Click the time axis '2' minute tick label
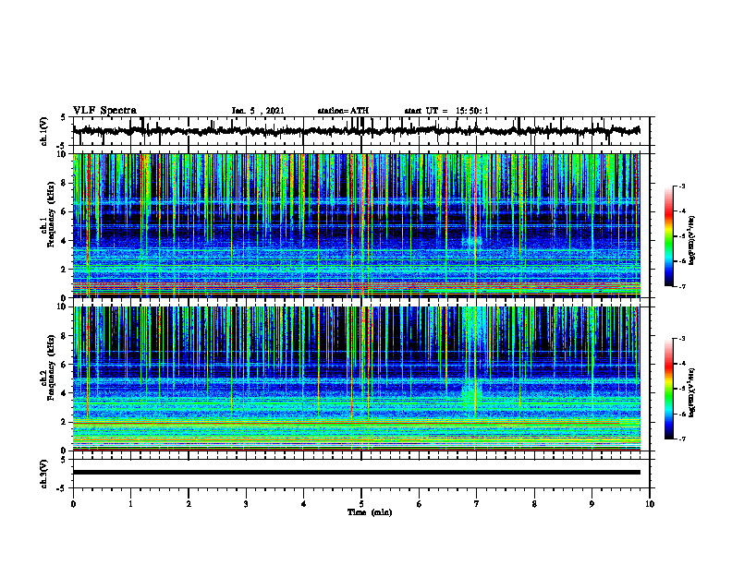 tap(189, 504)
